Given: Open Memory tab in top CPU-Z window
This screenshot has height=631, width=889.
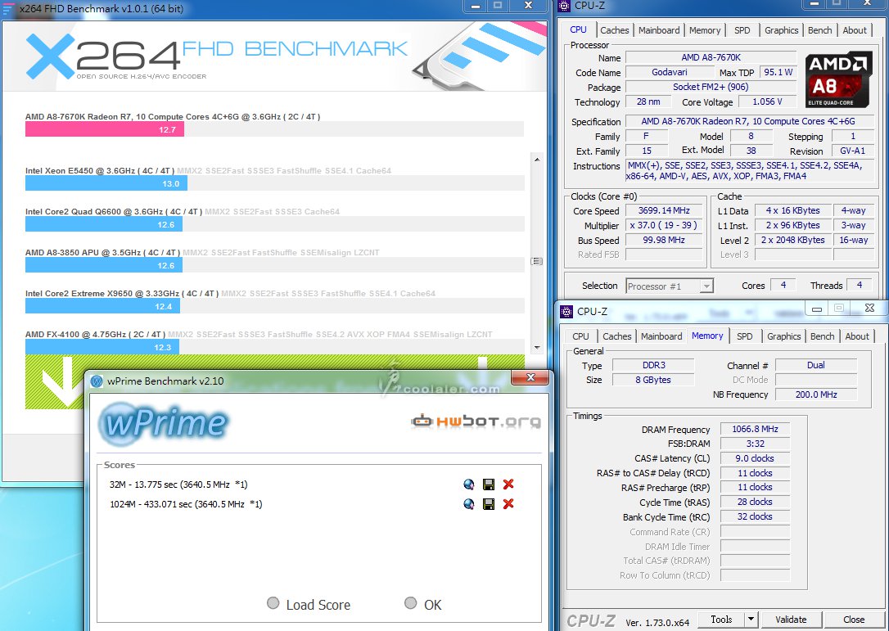Looking at the screenshot, I should coord(705,30).
